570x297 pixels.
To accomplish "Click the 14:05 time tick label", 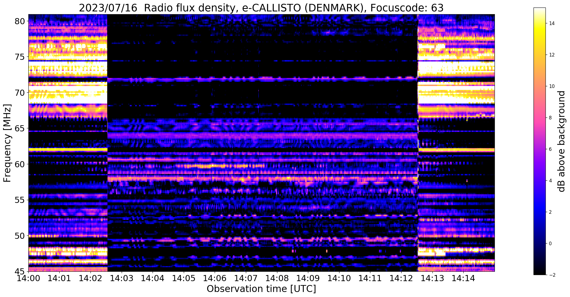I will [x=184, y=278].
